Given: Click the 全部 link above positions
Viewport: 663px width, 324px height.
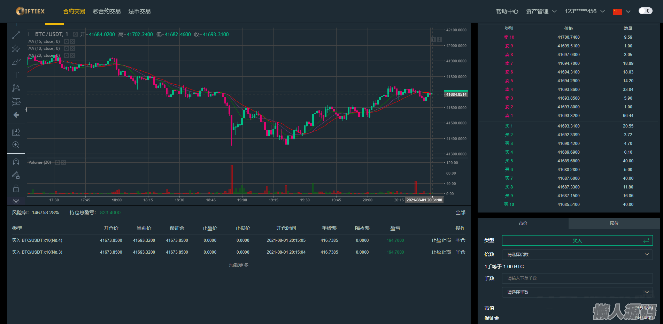Looking at the screenshot, I should (x=460, y=213).
